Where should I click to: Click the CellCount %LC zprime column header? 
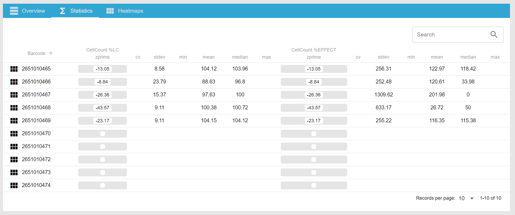(x=102, y=53)
